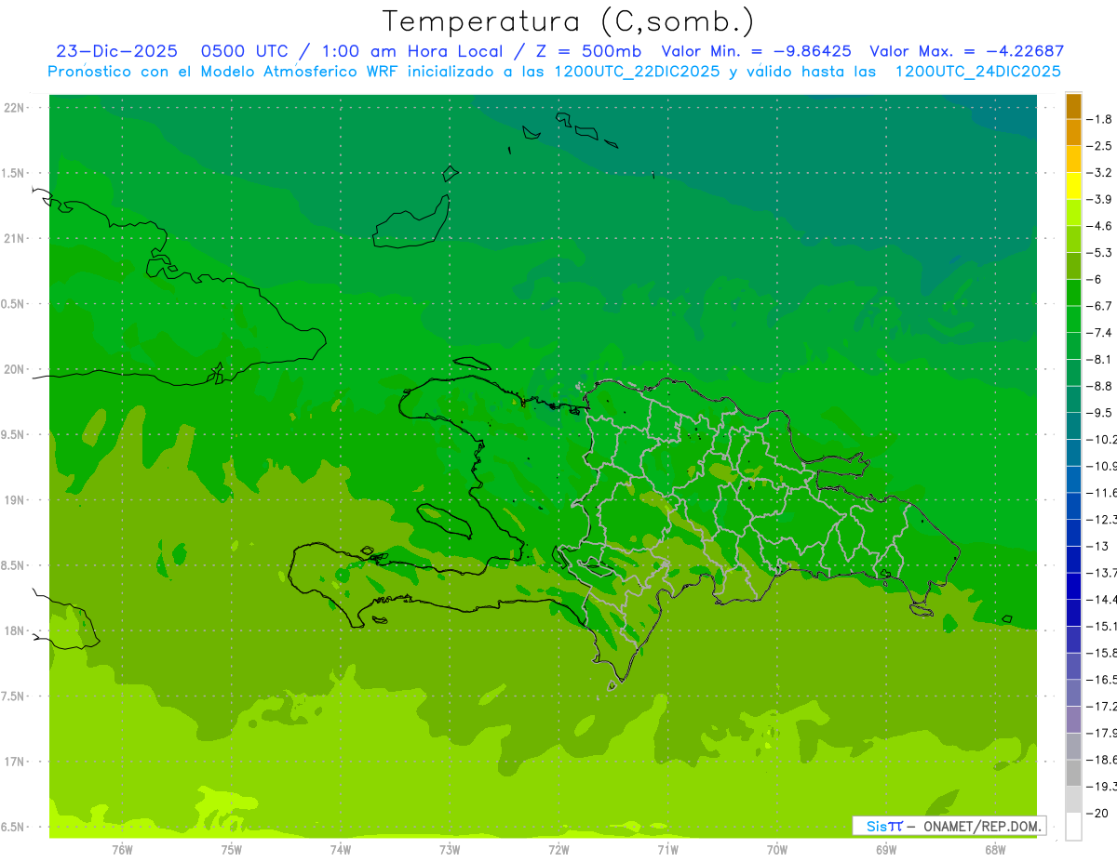Click the -13.7 colorbar value

coord(1101,572)
